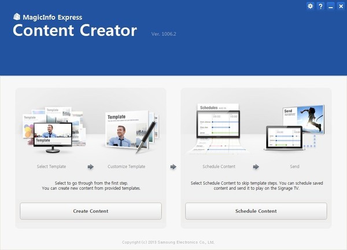This screenshot has height=250, width=347.
Task: Click the Select Template step label
Action: pyautogui.click(x=51, y=167)
